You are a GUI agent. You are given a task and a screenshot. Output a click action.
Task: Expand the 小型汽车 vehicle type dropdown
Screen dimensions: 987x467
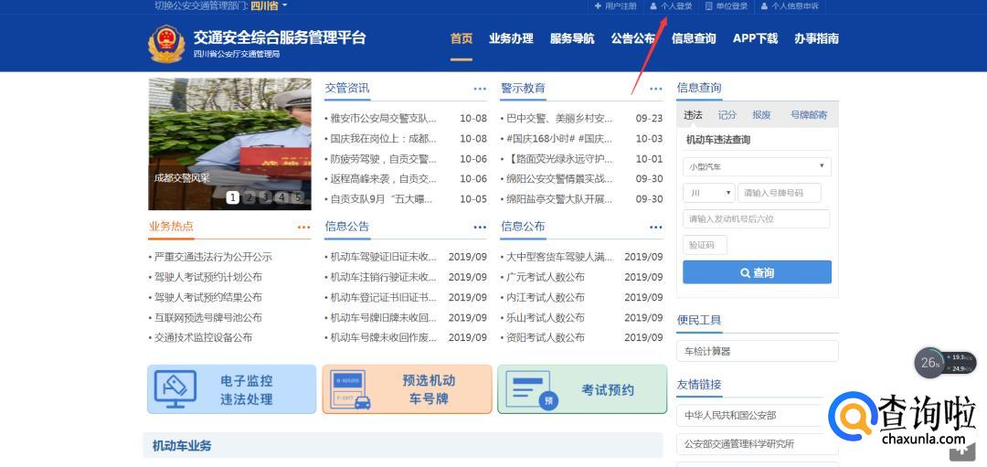[756, 166]
